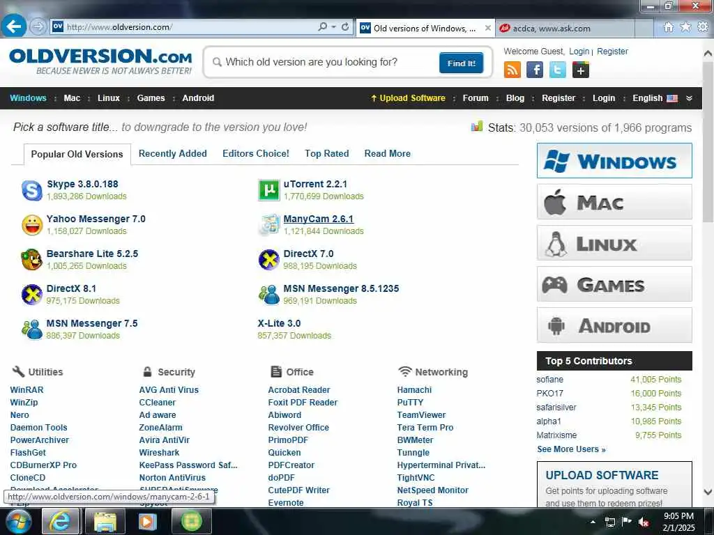Click the browser Back arrow button
This screenshot has width=714, height=535.
click(x=14, y=27)
